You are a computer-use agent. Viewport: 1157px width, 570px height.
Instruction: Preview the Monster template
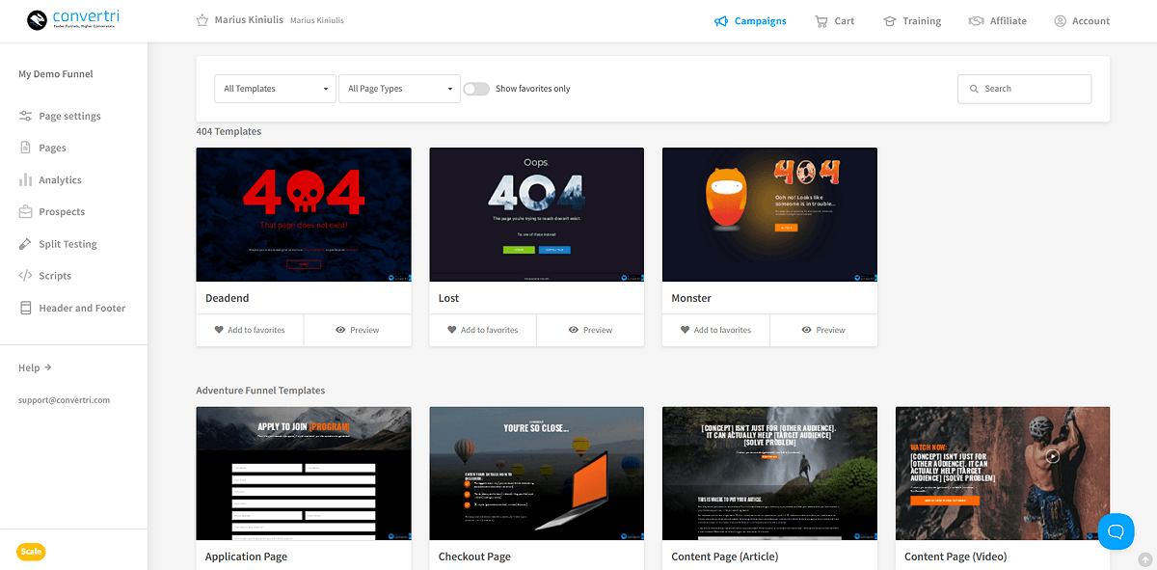click(x=823, y=330)
